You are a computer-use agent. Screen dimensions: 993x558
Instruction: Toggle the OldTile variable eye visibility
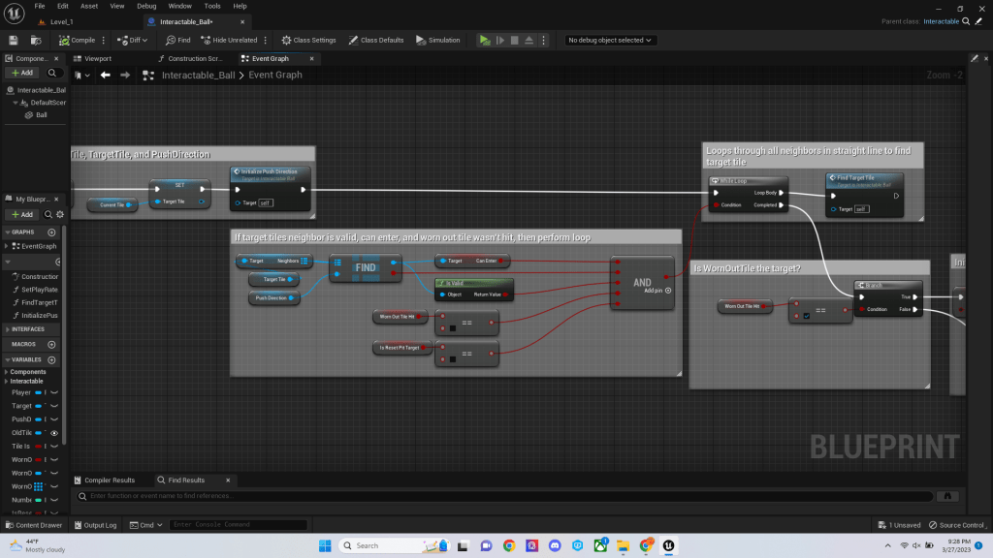pos(54,433)
